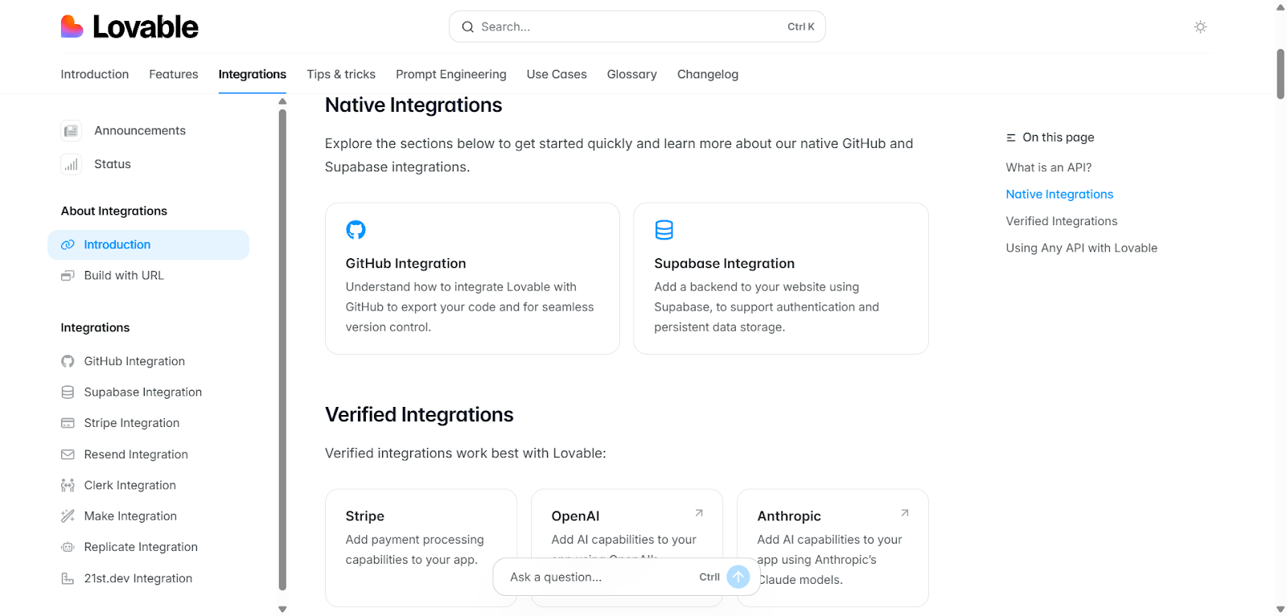The width and height of the screenshot is (1287, 616).
Task: Open the OpenAI verified integration card
Action: point(627,548)
